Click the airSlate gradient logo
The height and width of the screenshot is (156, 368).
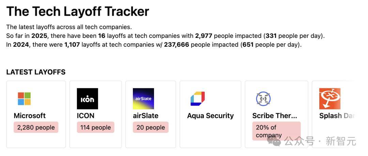pos(143,98)
